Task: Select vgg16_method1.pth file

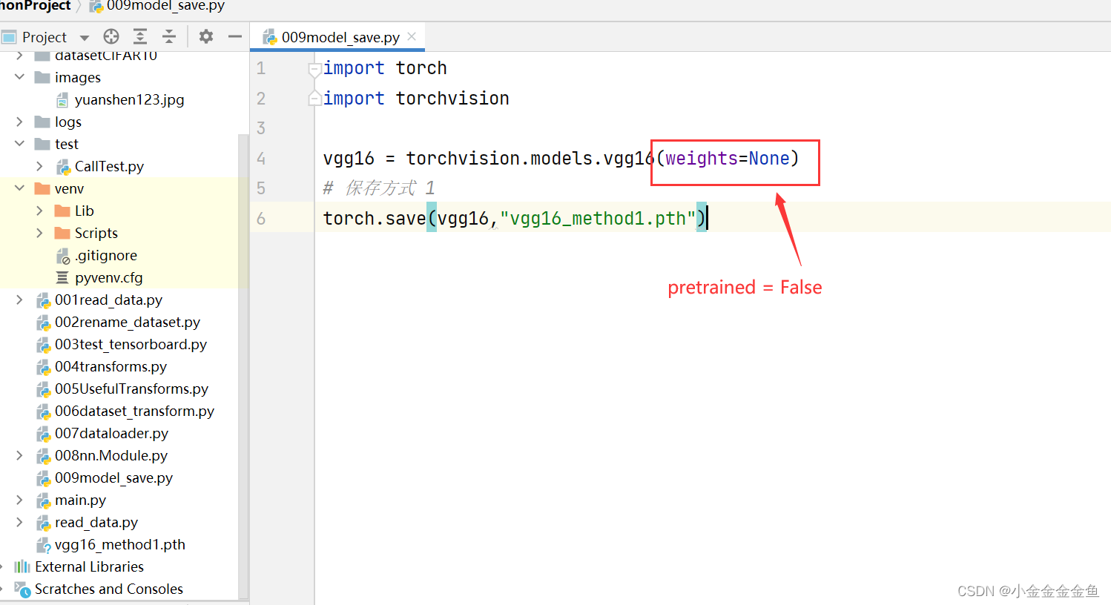Action: coord(119,544)
